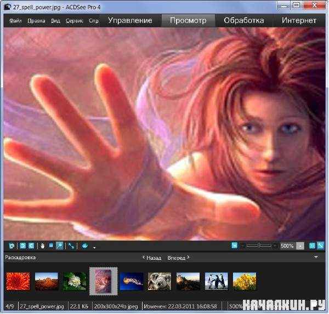329x314 pixels.
Task: Close the ACDSee Pro 4 window
Action: tap(314, 5)
